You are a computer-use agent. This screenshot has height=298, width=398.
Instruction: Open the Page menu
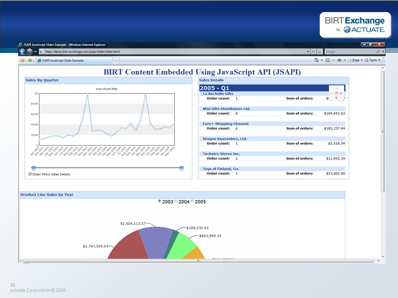tap(355, 60)
